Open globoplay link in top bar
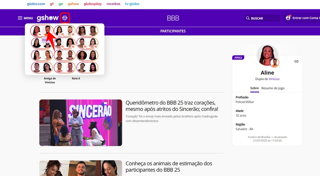The width and height of the screenshot is (320, 176). tap(93, 4)
